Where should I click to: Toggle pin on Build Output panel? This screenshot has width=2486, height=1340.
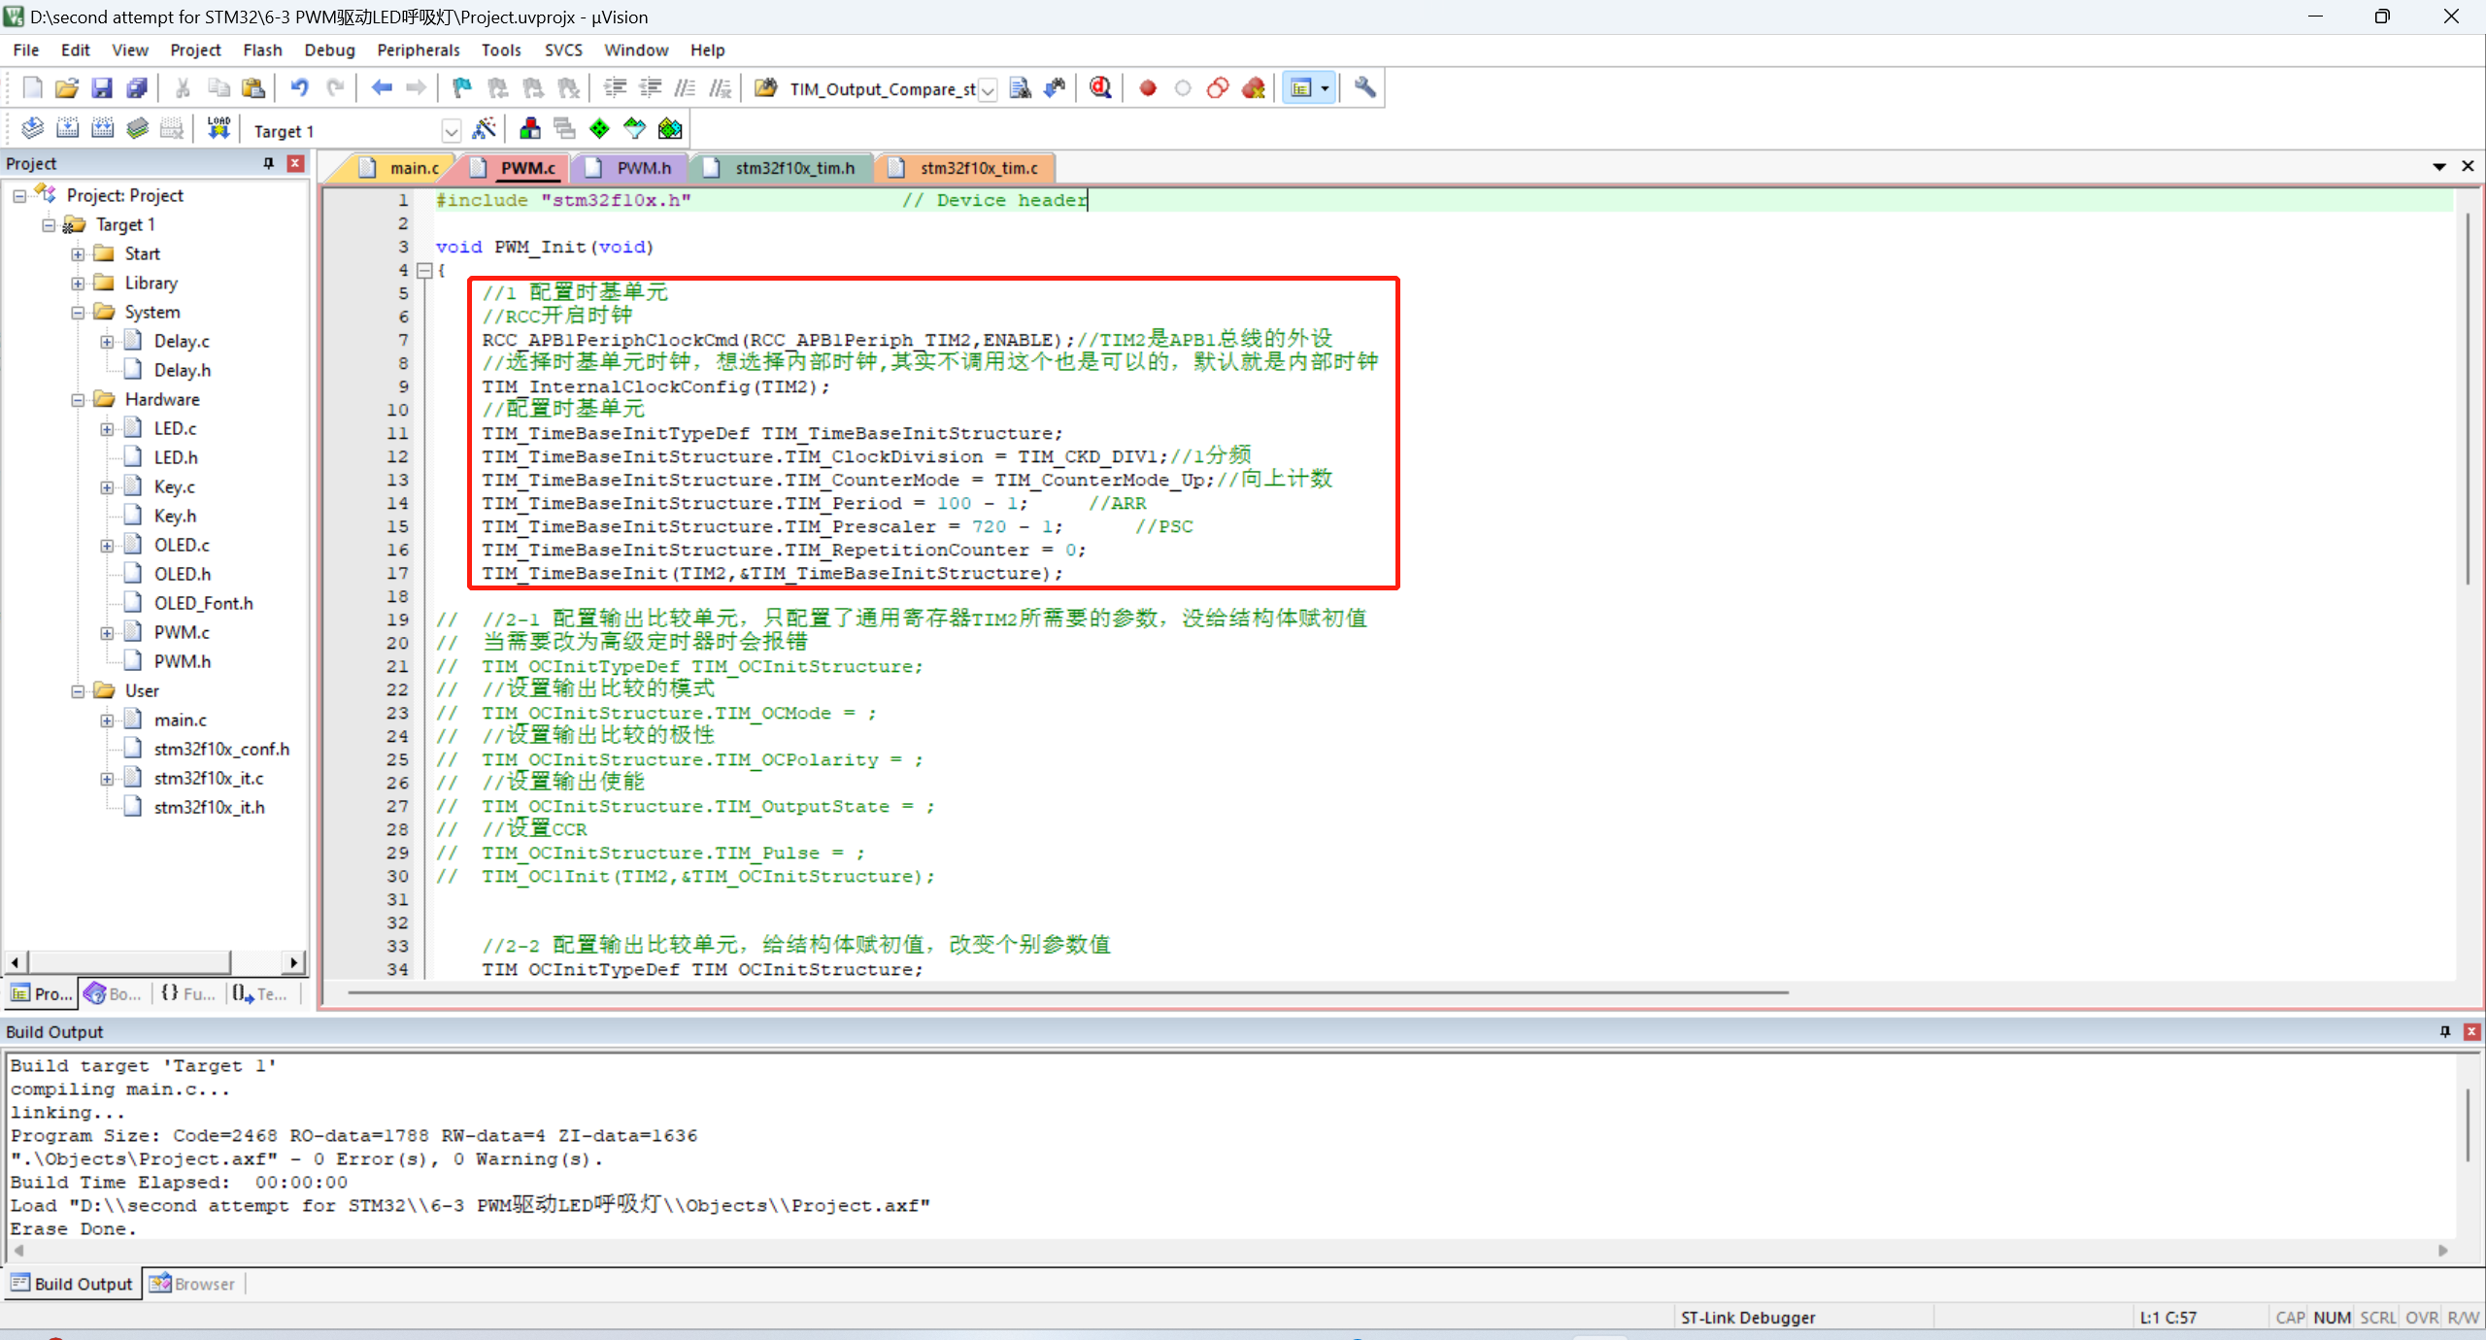click(x=2445, y=1031)
